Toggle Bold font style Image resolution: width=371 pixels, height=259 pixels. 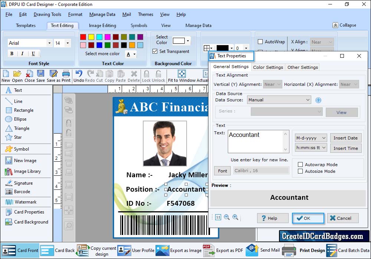click(x=12, y=54)
